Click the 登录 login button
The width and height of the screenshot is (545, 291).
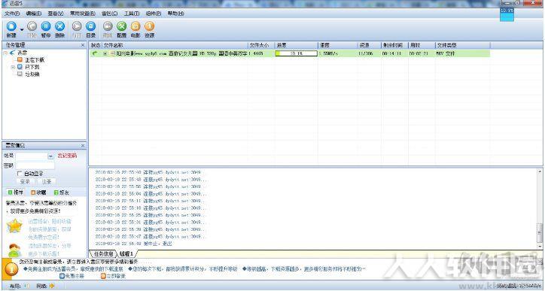(x=25, y=182)
